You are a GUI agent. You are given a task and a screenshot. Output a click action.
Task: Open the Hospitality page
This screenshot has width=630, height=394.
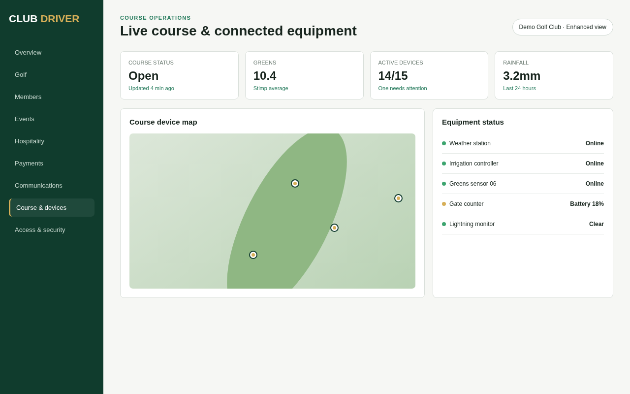tap(52, 141)
